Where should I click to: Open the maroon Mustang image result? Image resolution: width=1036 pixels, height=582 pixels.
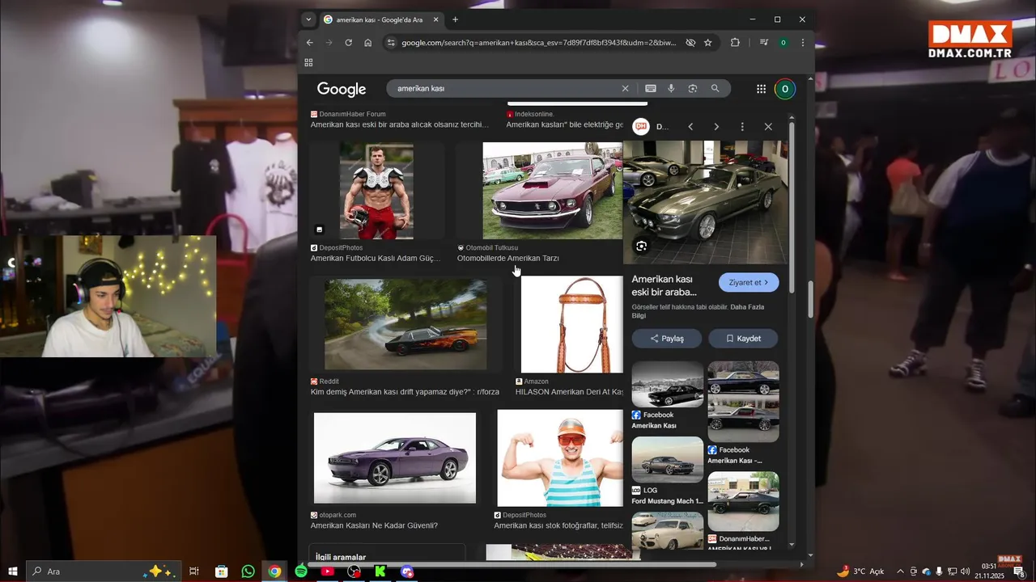pos(552,191)
